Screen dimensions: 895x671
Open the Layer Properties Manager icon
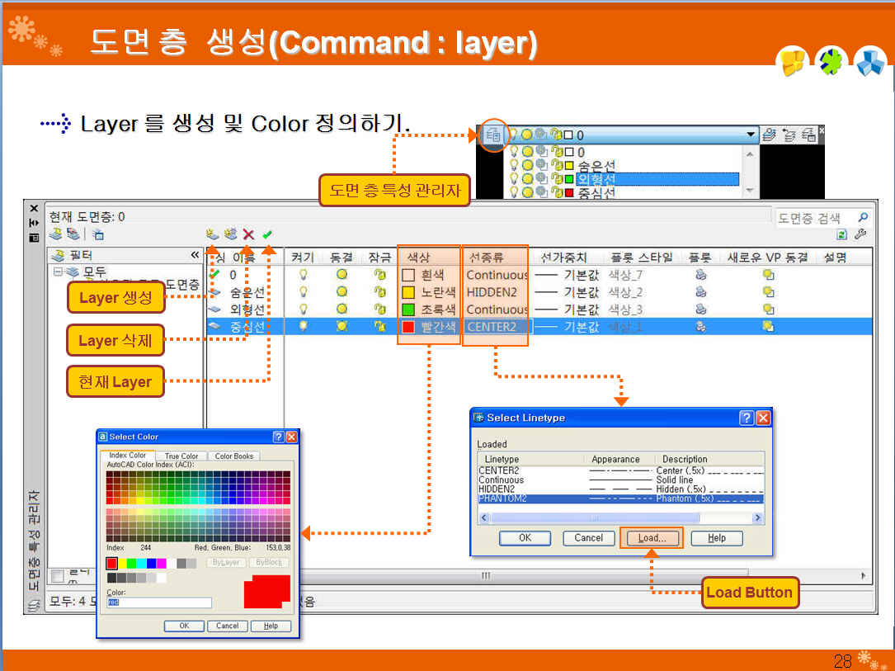coord(493,135)
